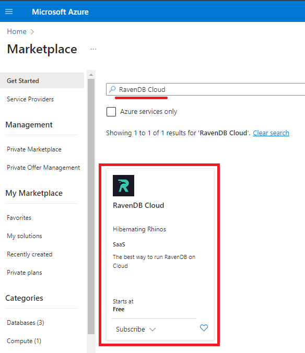305x353 pixels.
Task: Click the results count text
Action: [178, 133]
